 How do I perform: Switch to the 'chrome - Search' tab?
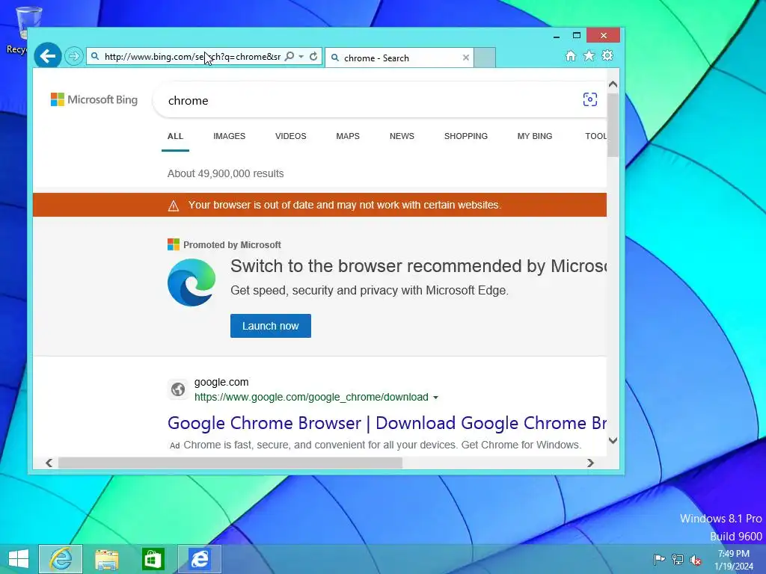[399, 58]
